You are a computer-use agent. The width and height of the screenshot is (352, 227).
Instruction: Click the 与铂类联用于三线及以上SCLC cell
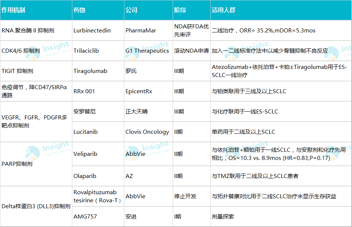coord(281,91)
